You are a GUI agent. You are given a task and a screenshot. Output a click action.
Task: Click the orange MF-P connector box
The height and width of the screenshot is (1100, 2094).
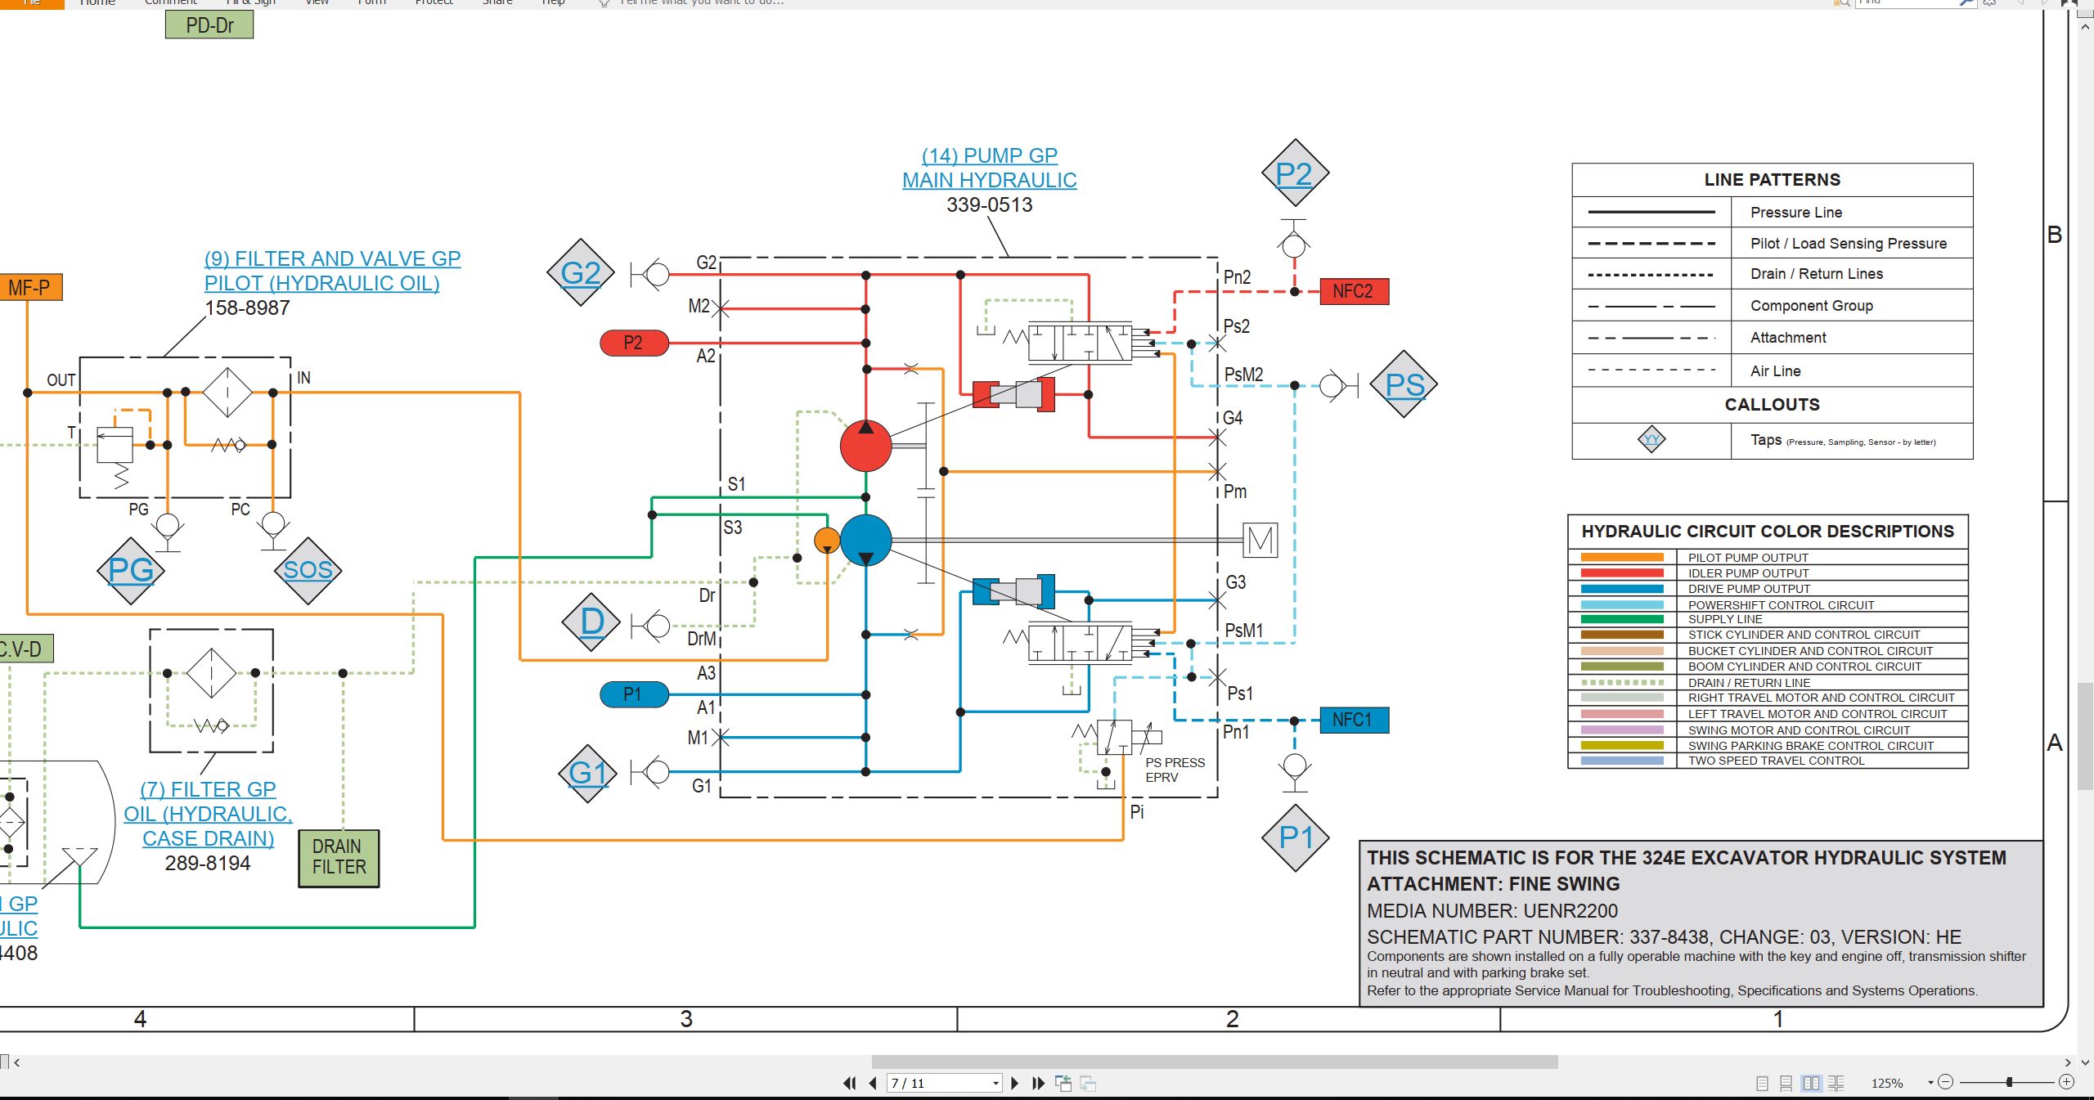(x=30, y=287)
